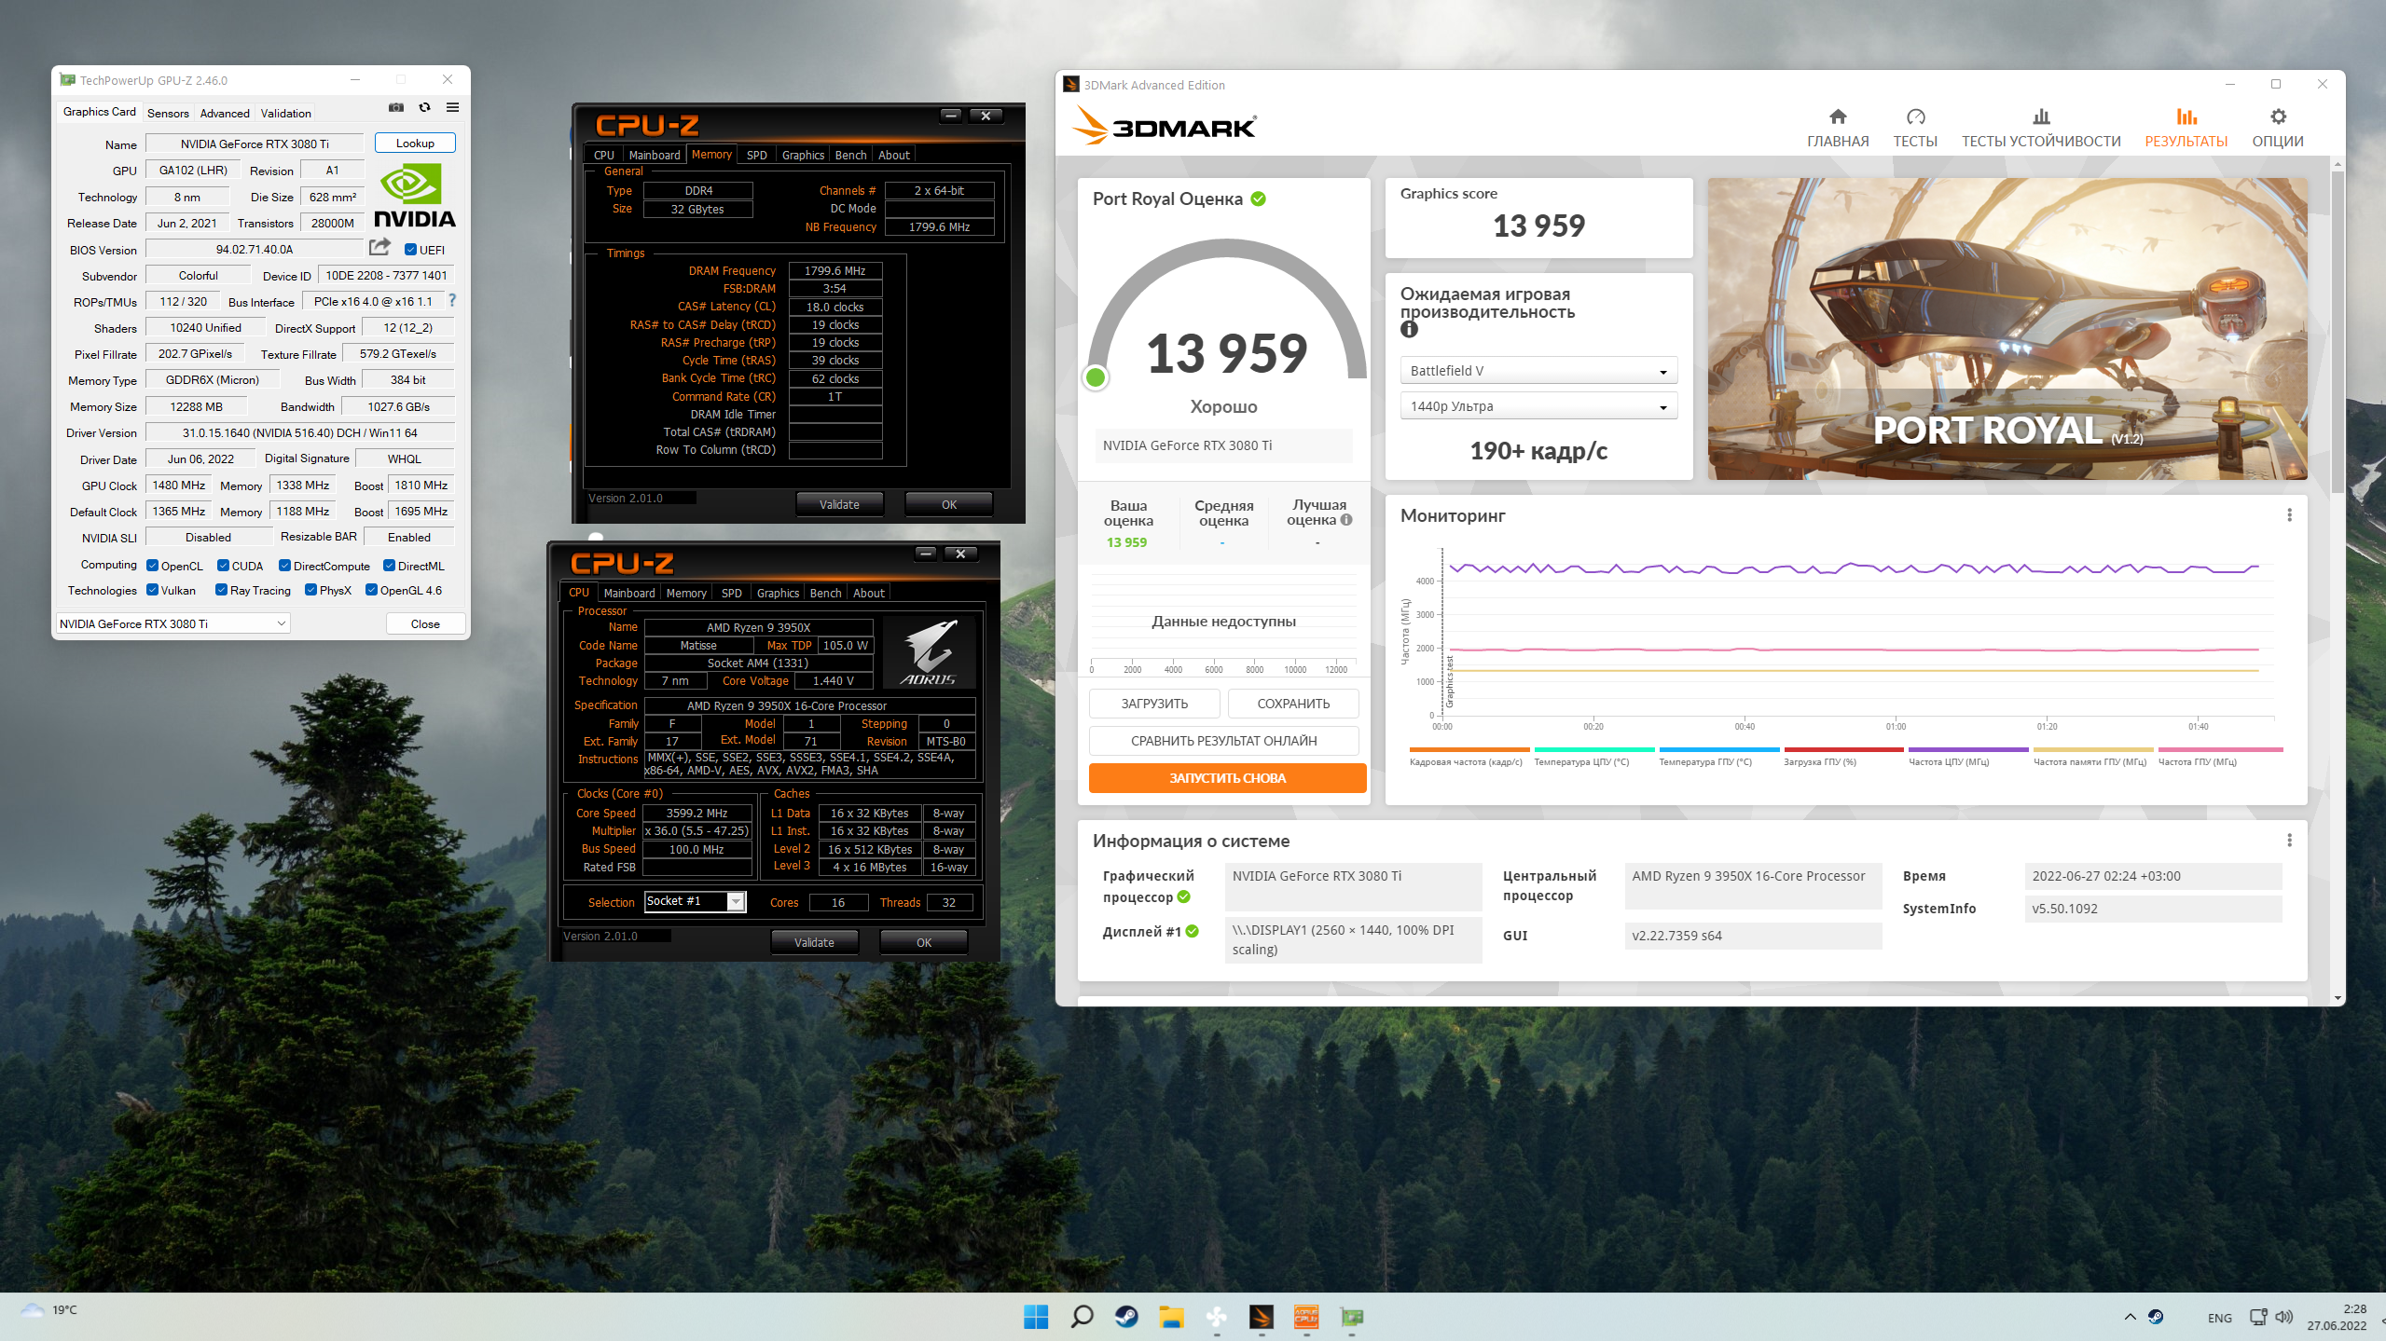Open 1440p Ультра resolution dropdown
2386x1341 pixels.
click(x=1538, y=406)
